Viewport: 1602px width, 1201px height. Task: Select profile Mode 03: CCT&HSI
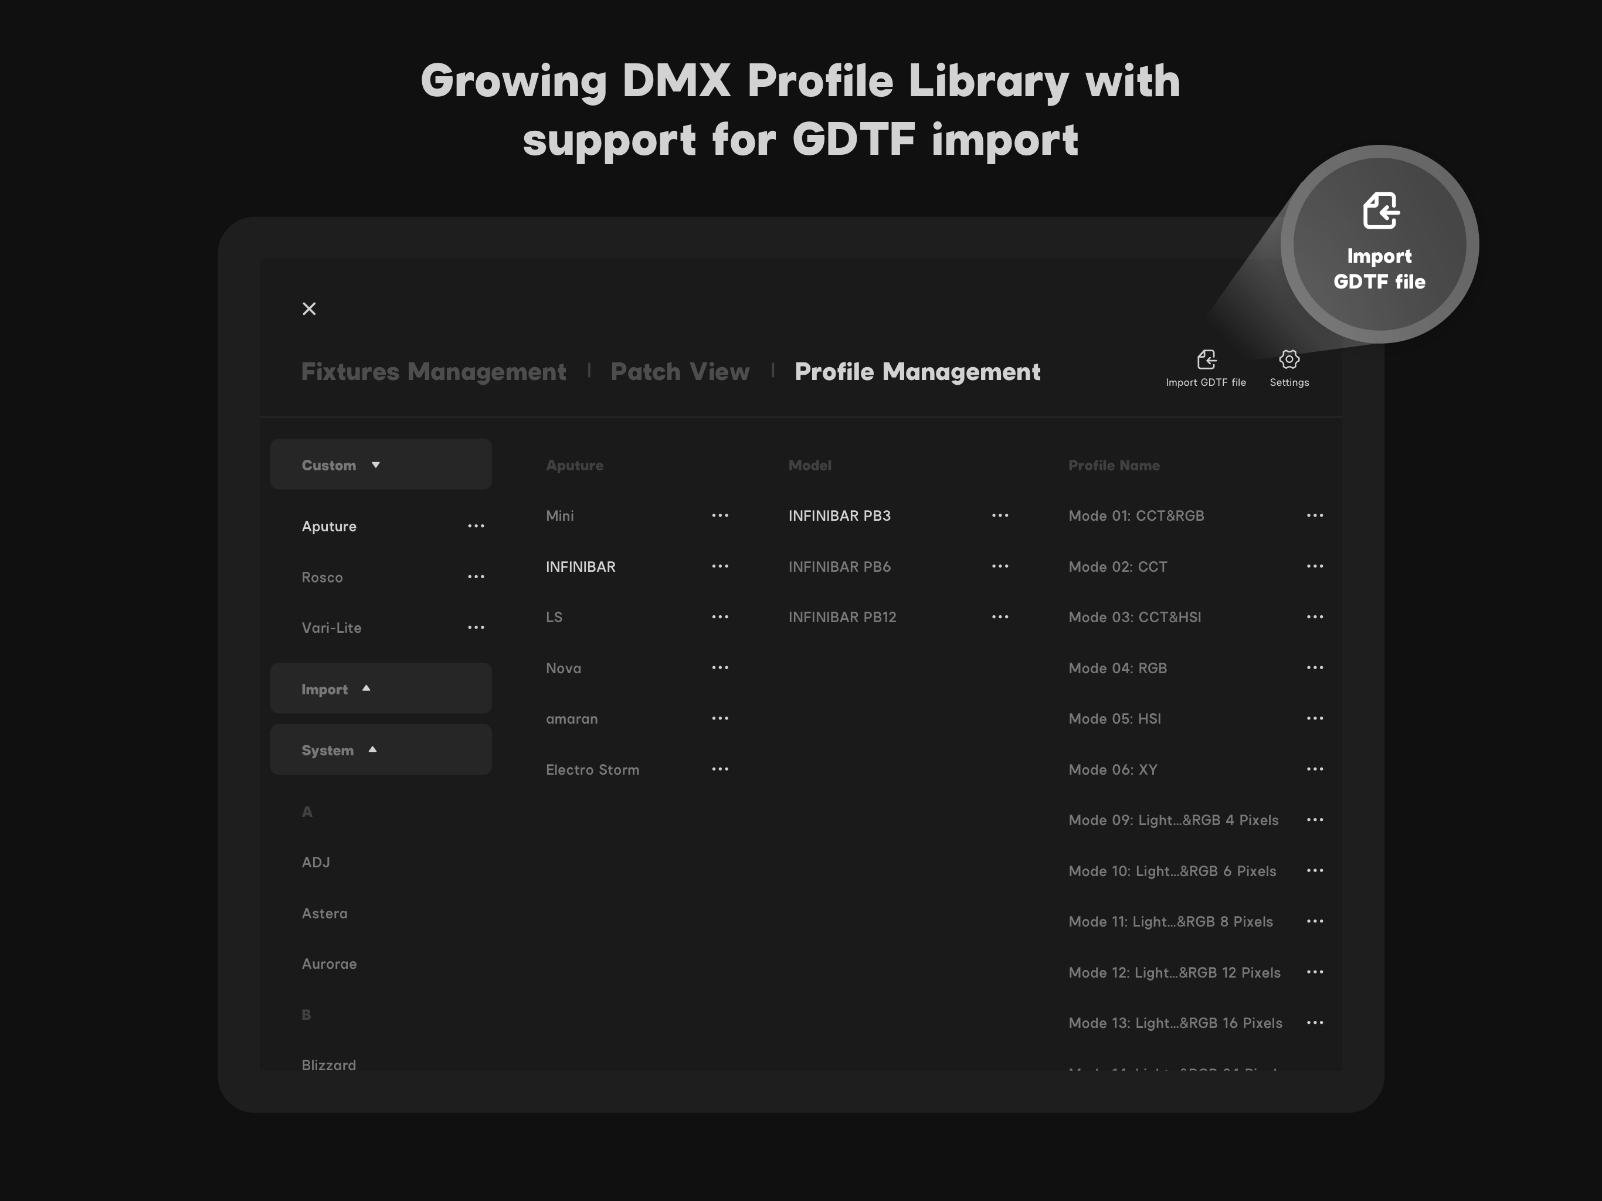click(x=1135, y=617)
